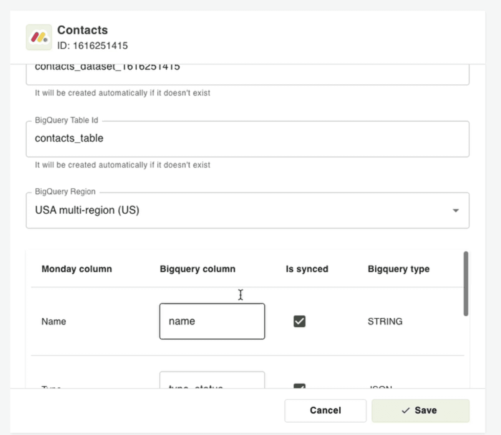Click the checkmark icon on Save

(406, 410)
